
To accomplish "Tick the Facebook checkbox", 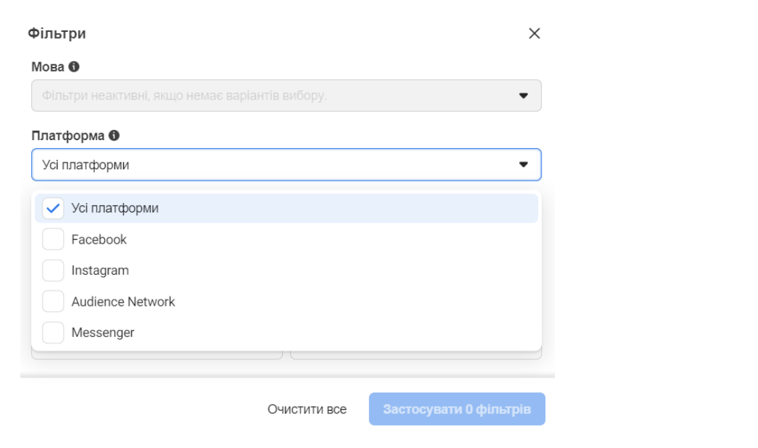I will point(53,240).
